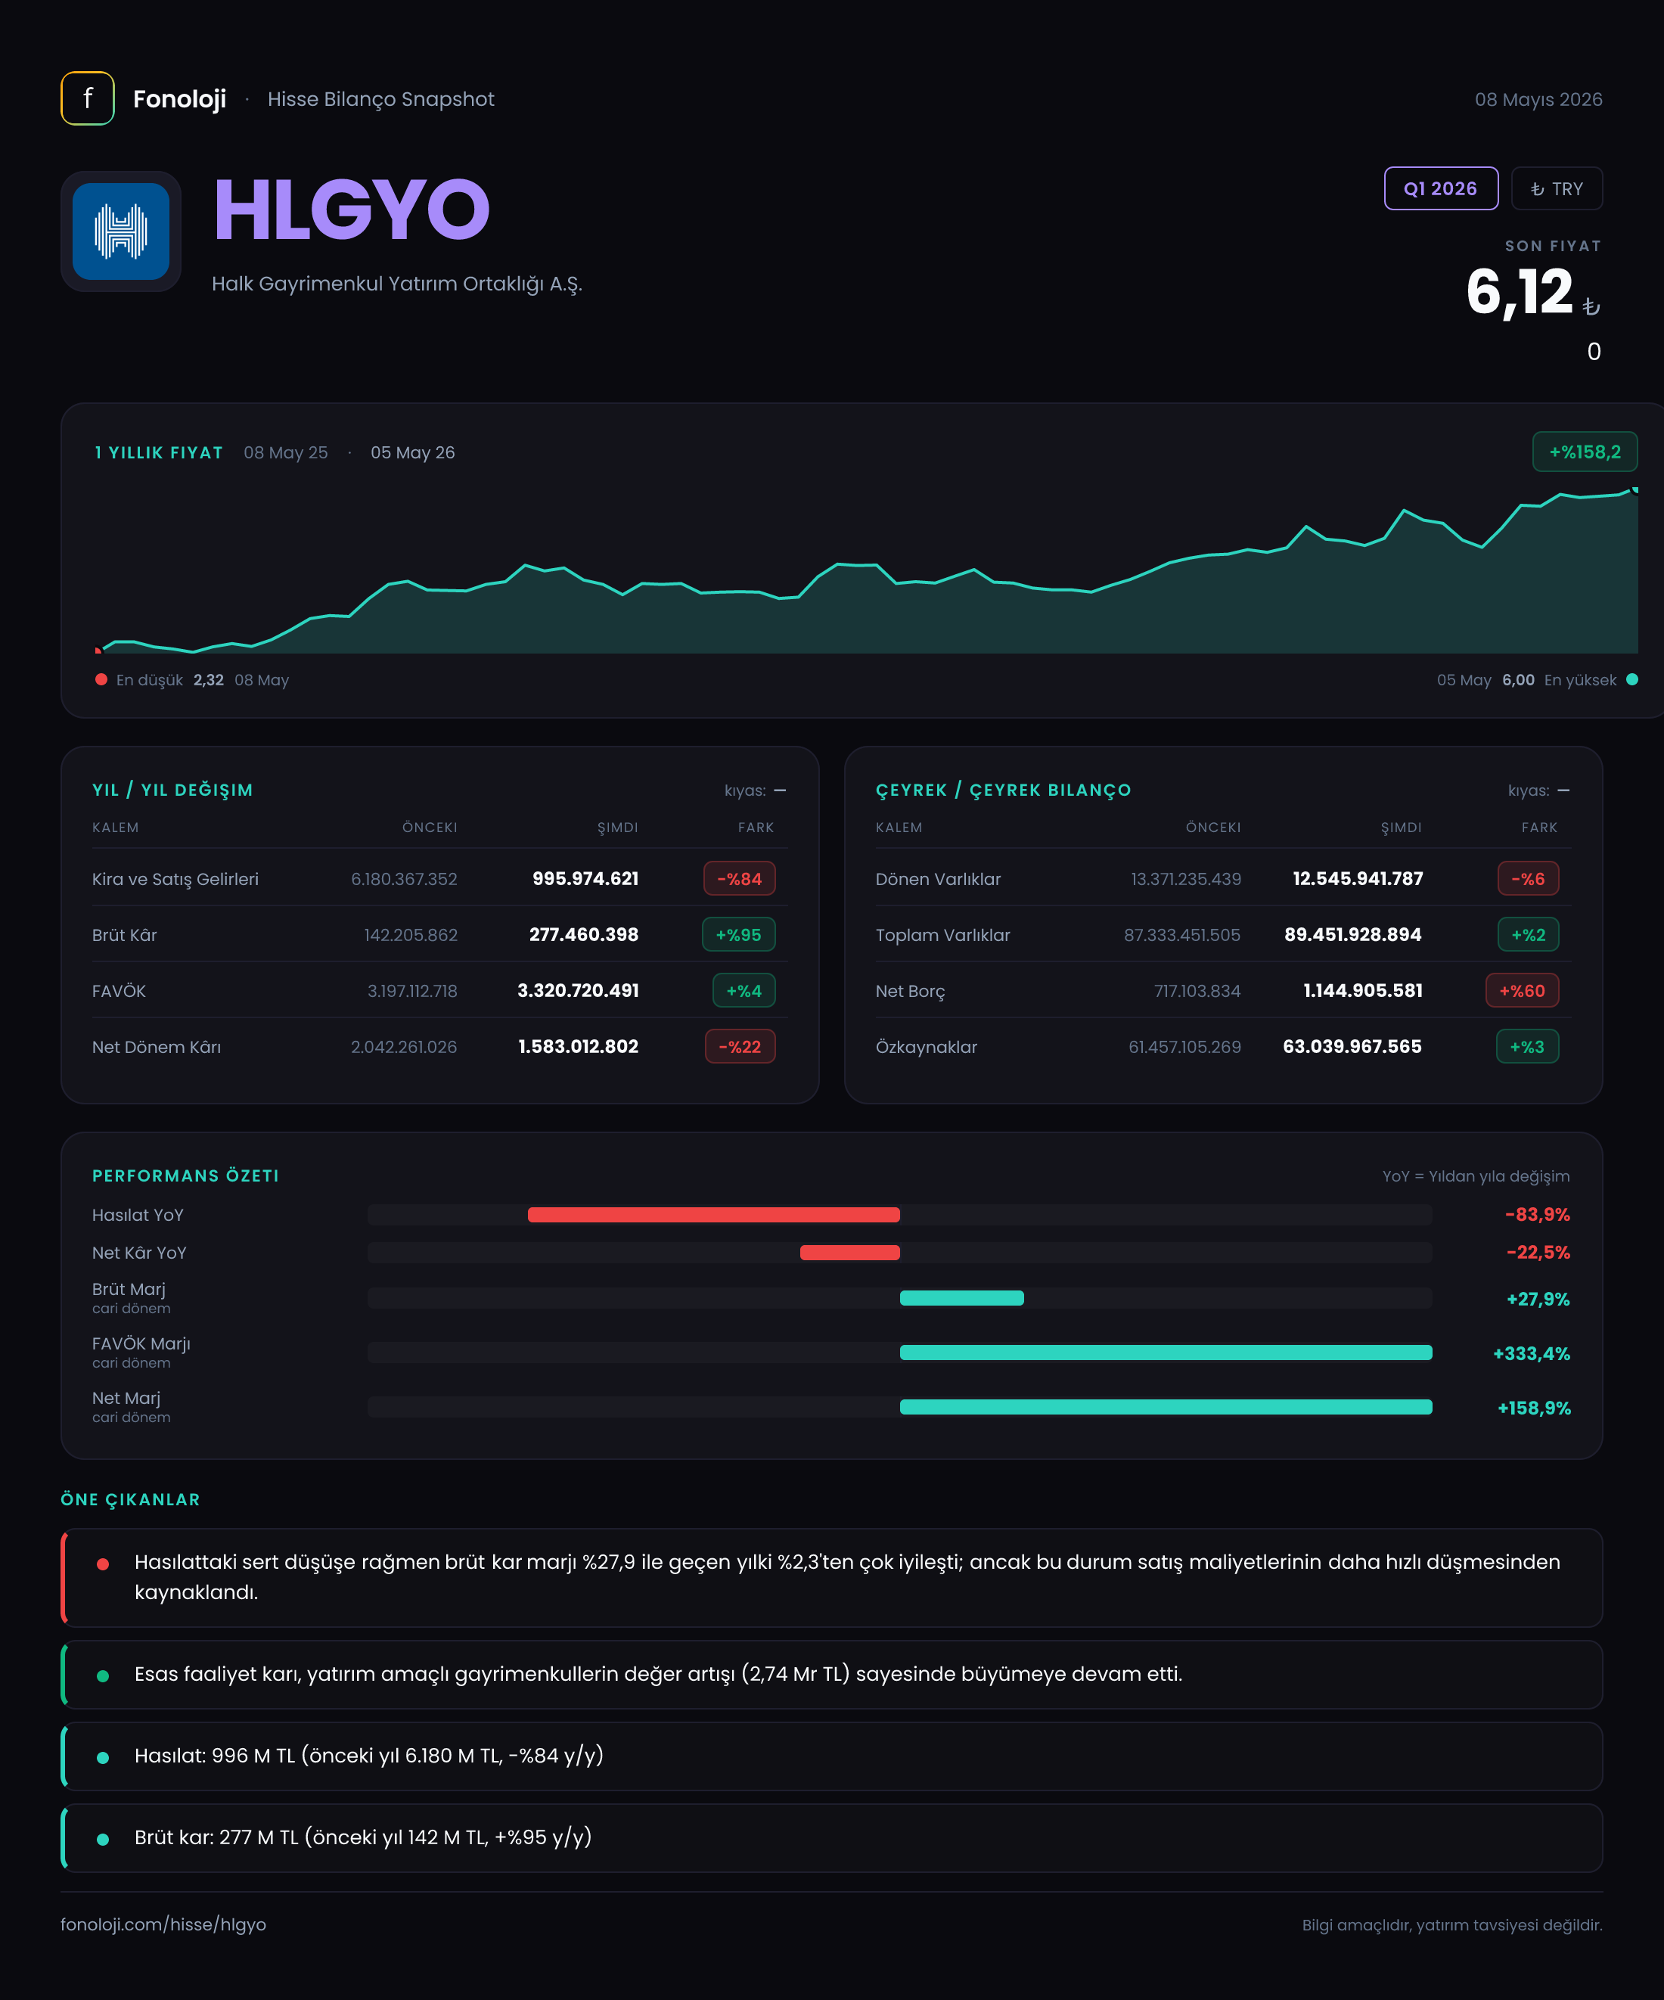The height and width of the screenshot is (2000, 1664).
Task: Click the Hasılat YoY red progress bar
Action: click(x=713, y=1214)
